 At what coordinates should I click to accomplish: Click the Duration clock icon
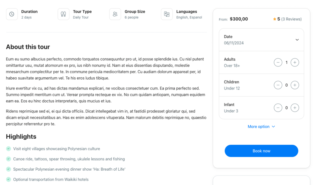click(x=12, y=14)
